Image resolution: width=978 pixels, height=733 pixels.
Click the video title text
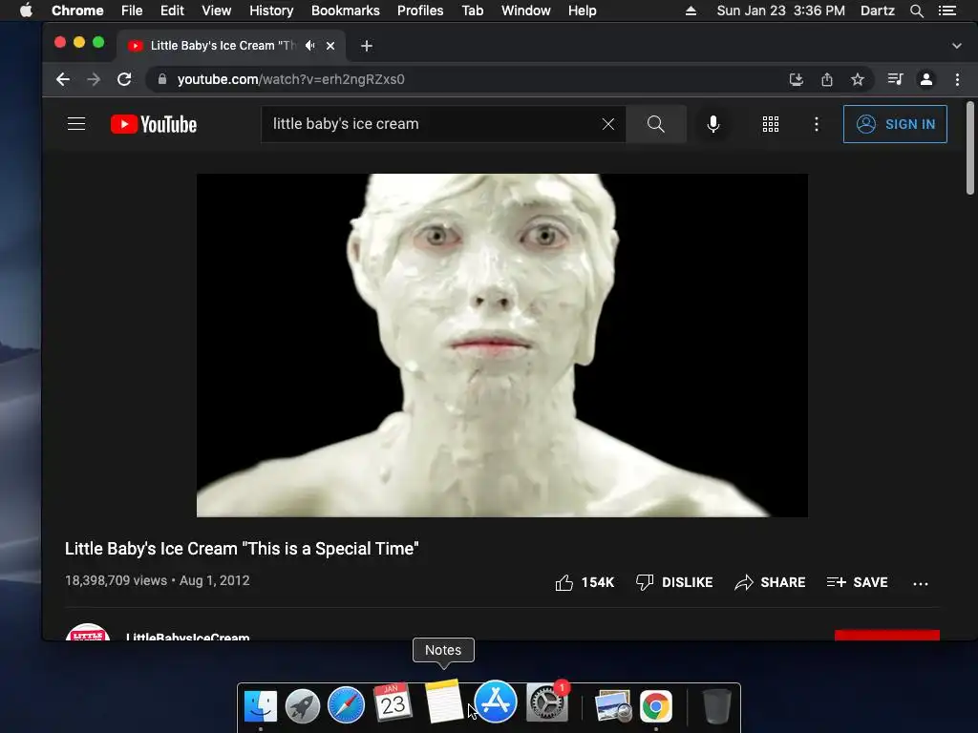242,549
